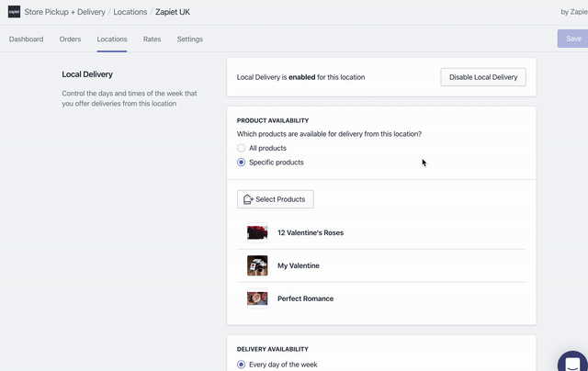Click the 12 Valentine's Roses product name
Screen dimensions: 588x371
311,233
